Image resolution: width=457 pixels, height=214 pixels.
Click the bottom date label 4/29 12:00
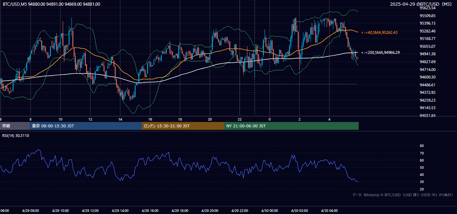click(90, 211)
